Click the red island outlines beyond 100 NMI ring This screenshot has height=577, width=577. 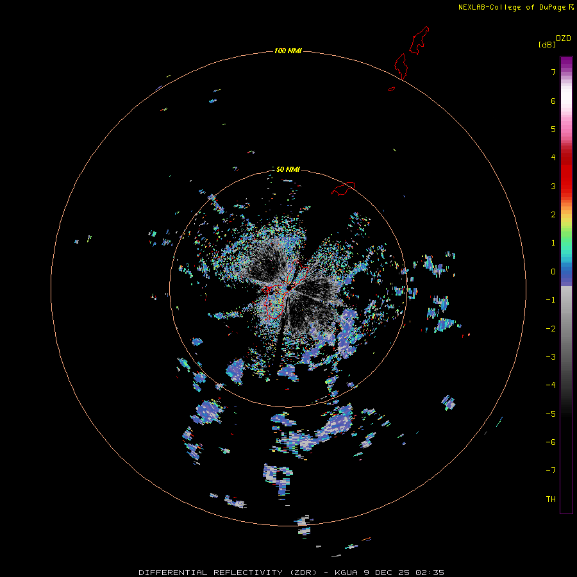411,53
